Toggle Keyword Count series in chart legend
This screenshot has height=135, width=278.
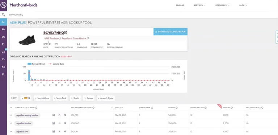pos(36,64)
